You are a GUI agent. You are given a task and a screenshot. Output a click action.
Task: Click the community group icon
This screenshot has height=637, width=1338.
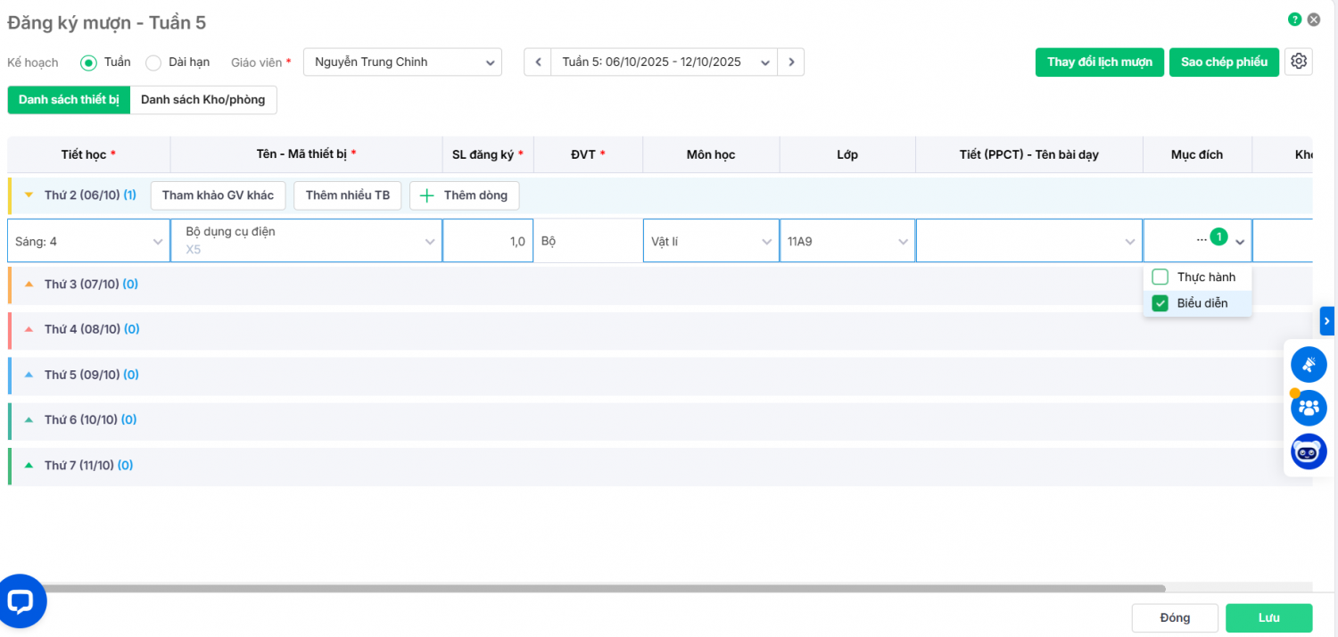click(1309, 409)
